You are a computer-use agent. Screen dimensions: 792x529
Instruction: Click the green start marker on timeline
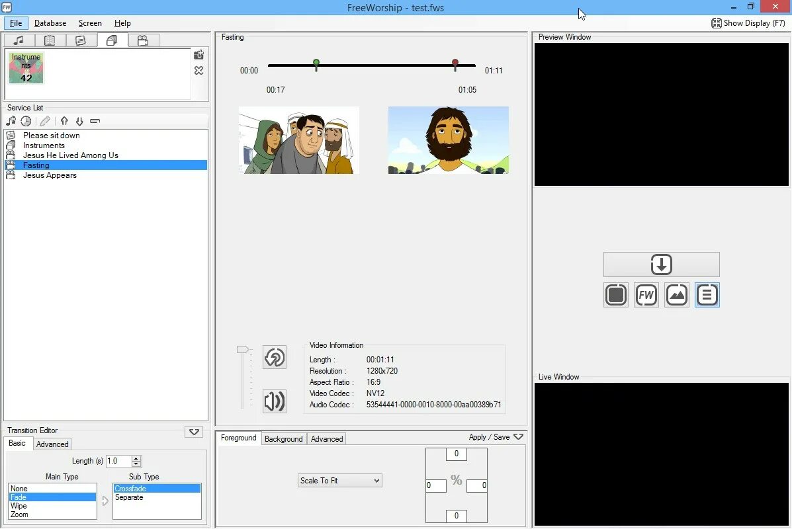(x=316, y=65)
